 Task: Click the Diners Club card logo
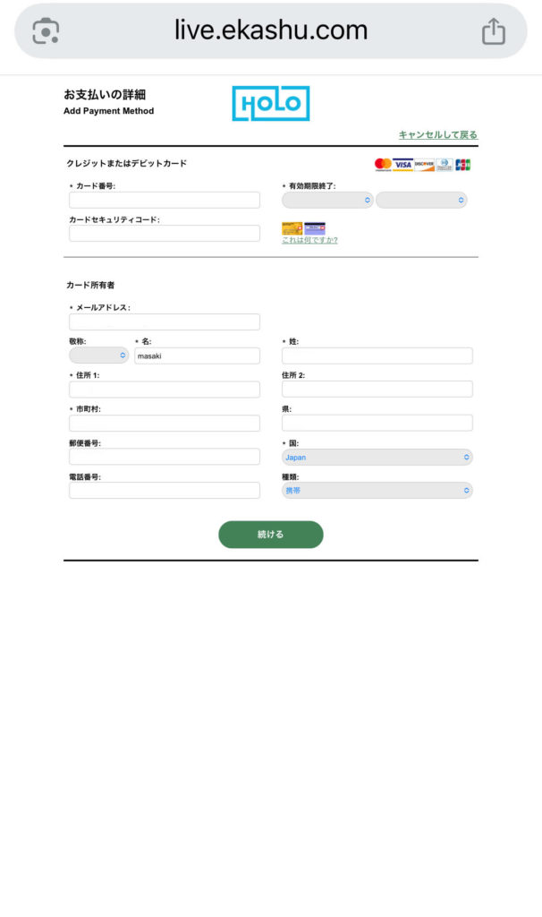coord(445,165)
